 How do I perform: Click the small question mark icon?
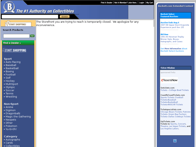point(175,141)
